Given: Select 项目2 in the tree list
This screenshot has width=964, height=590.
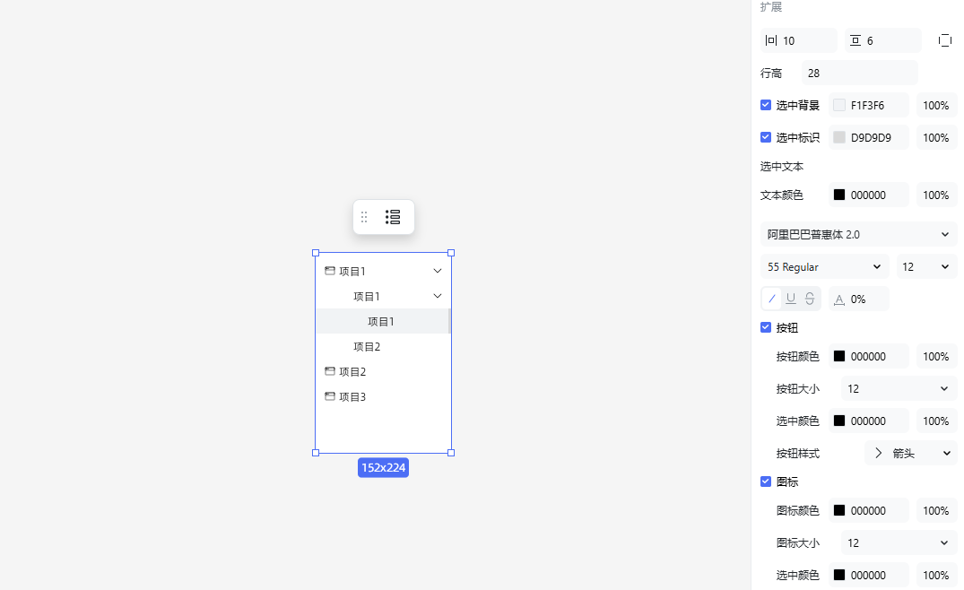Looking at the screenshot, I should pyautogui.click(x=352, y=371).
